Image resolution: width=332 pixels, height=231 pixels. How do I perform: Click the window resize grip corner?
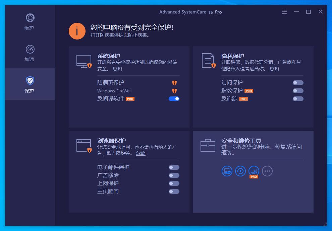(x=325, y=224)
